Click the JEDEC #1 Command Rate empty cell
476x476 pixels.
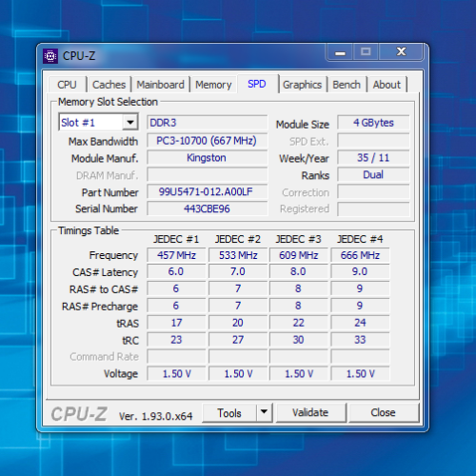176,357
